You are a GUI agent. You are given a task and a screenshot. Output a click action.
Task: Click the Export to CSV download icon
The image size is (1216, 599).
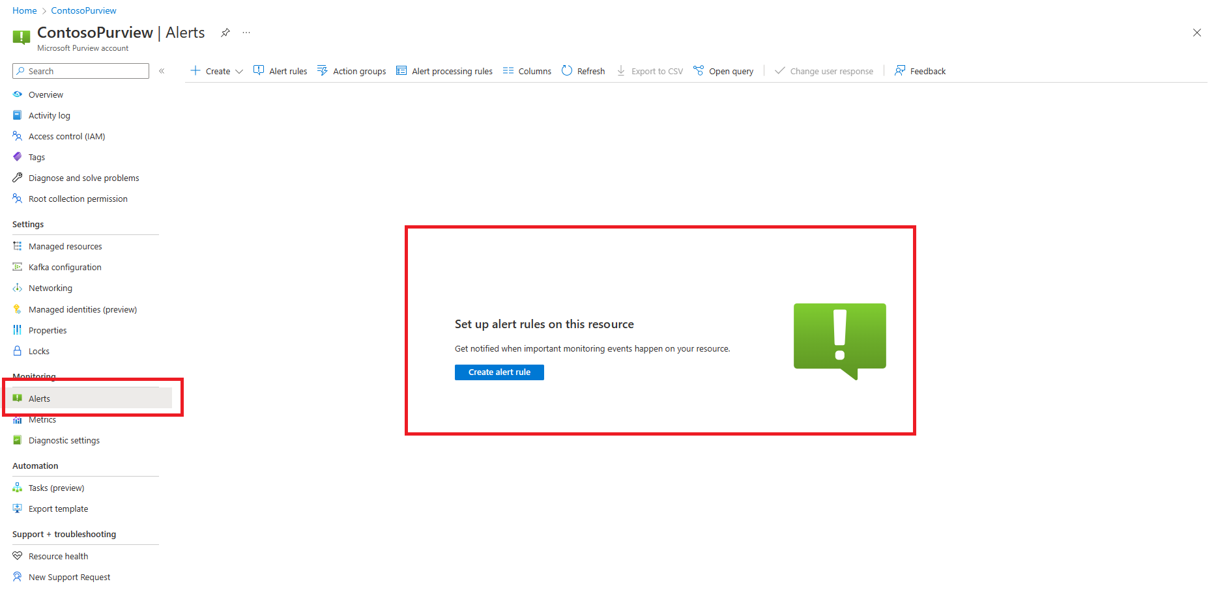click(x=621, y=70)
